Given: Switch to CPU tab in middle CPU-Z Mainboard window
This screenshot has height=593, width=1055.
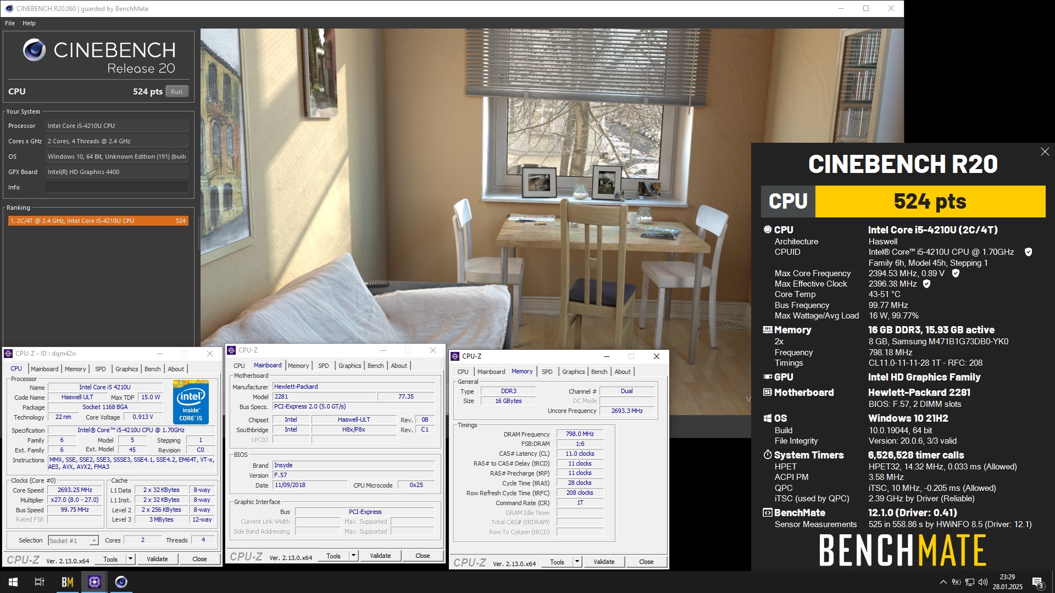Looking at the screenshot, I should click(x=239, y=366).
